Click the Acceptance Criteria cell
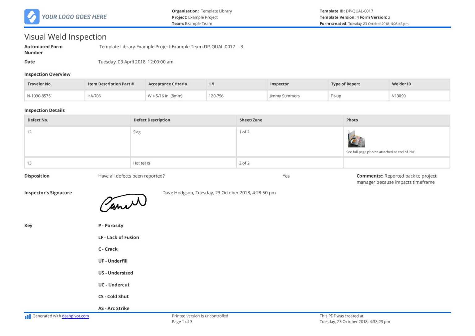Viewport: 475px width, 336px height. pos(165,96)
